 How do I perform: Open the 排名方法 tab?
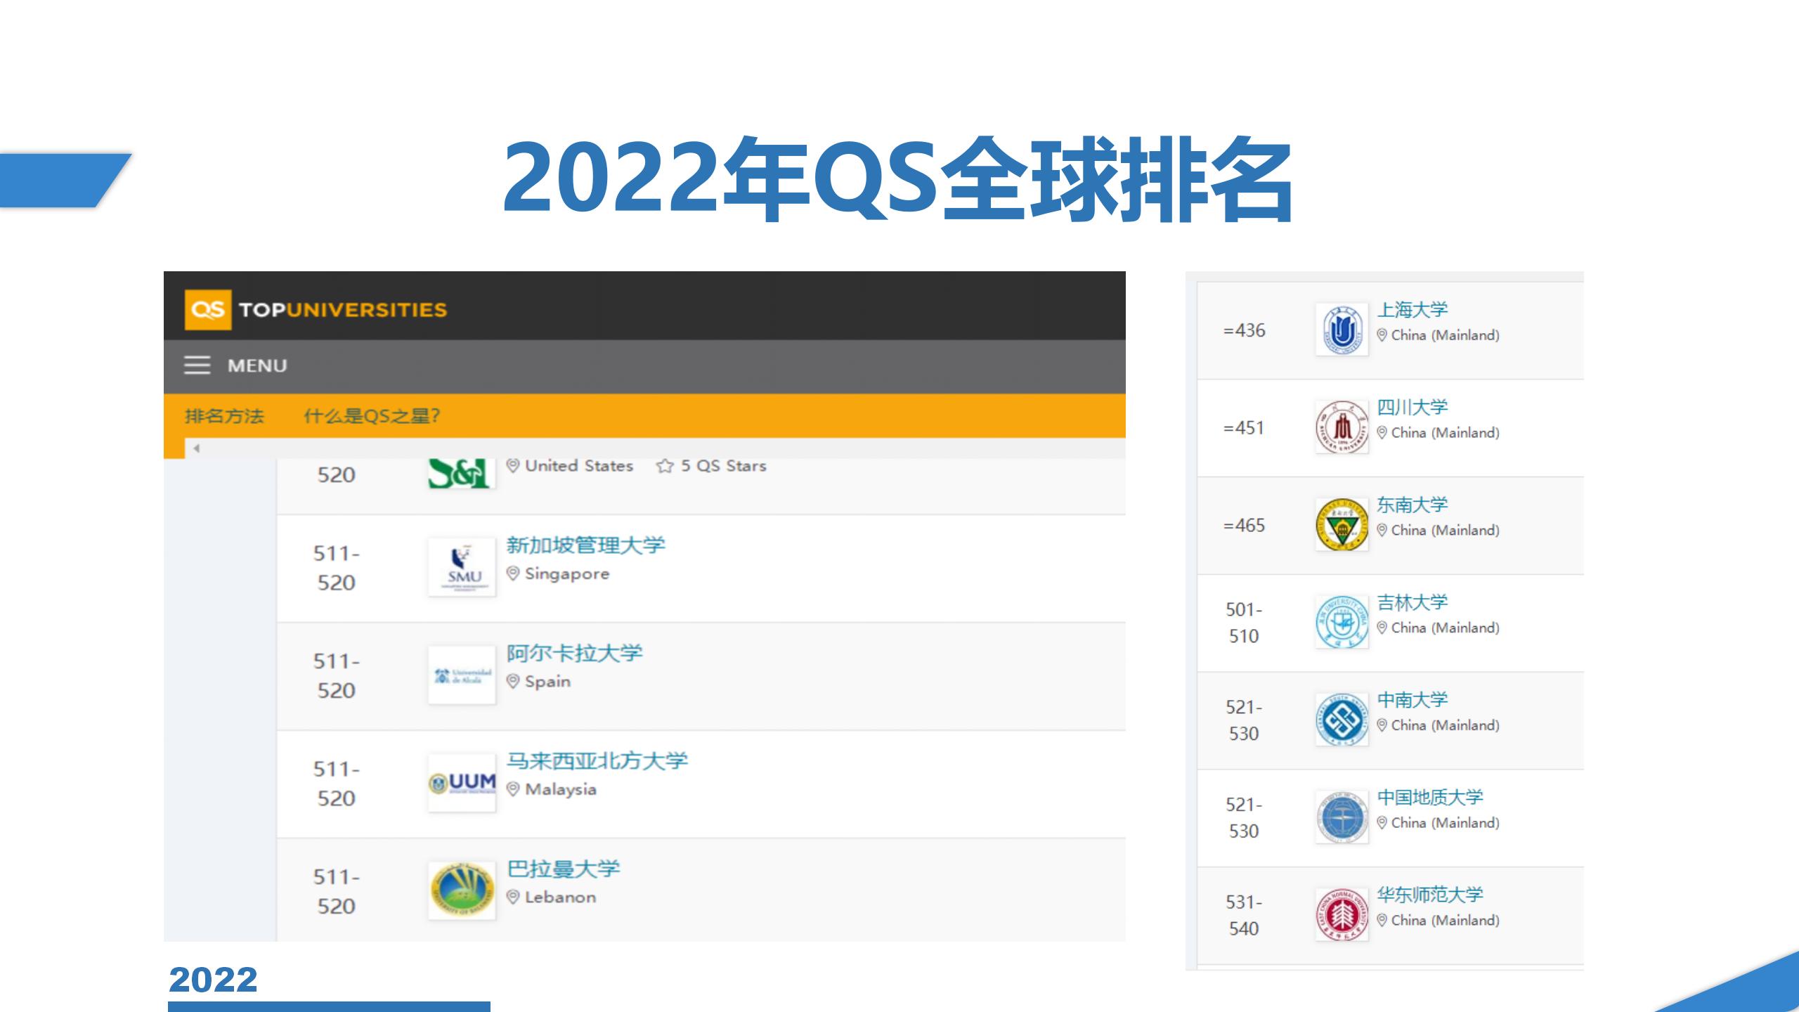pyautogui.click(x=224, y=416)
